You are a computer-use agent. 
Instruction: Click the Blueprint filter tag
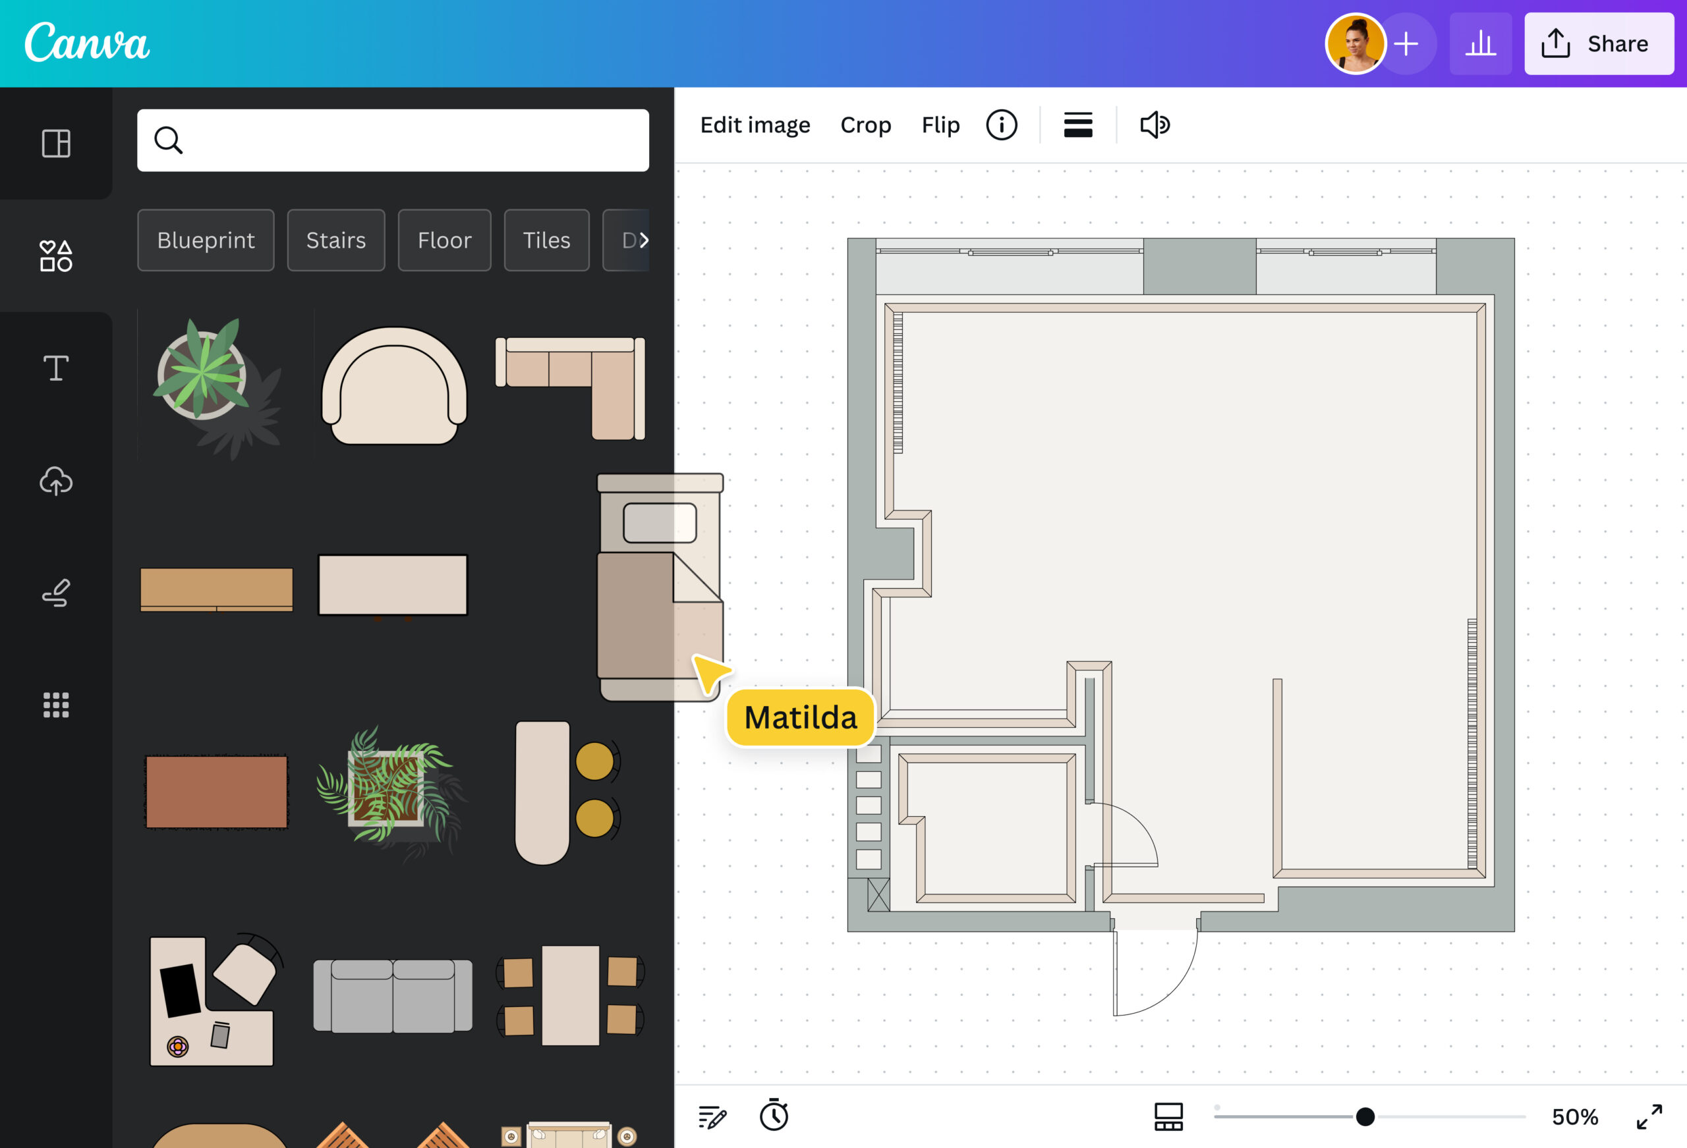[x=205, y=240]
